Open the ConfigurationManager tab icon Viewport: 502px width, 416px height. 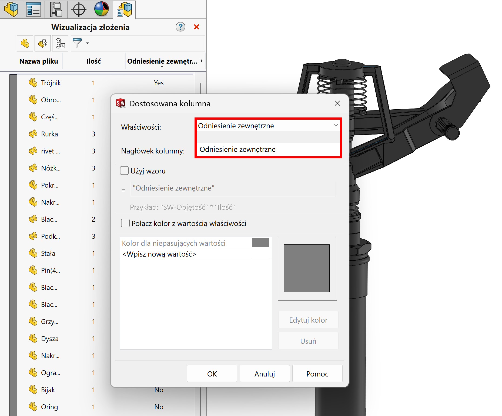click(x=56, y=9)
